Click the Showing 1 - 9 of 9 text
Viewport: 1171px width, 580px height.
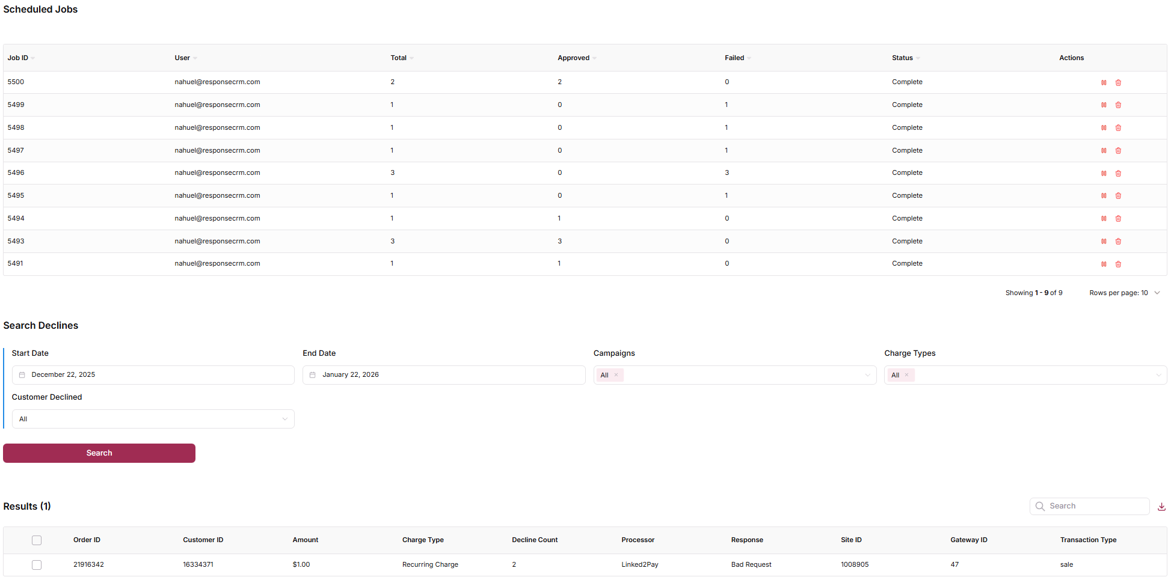click(x=1034, y=293)
